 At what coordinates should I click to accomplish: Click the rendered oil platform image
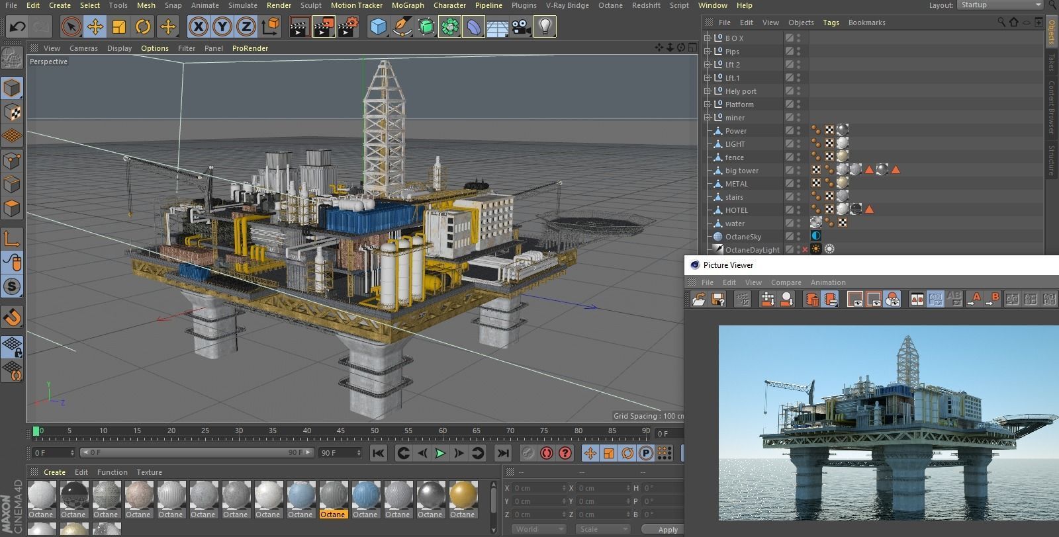[888, 422]
